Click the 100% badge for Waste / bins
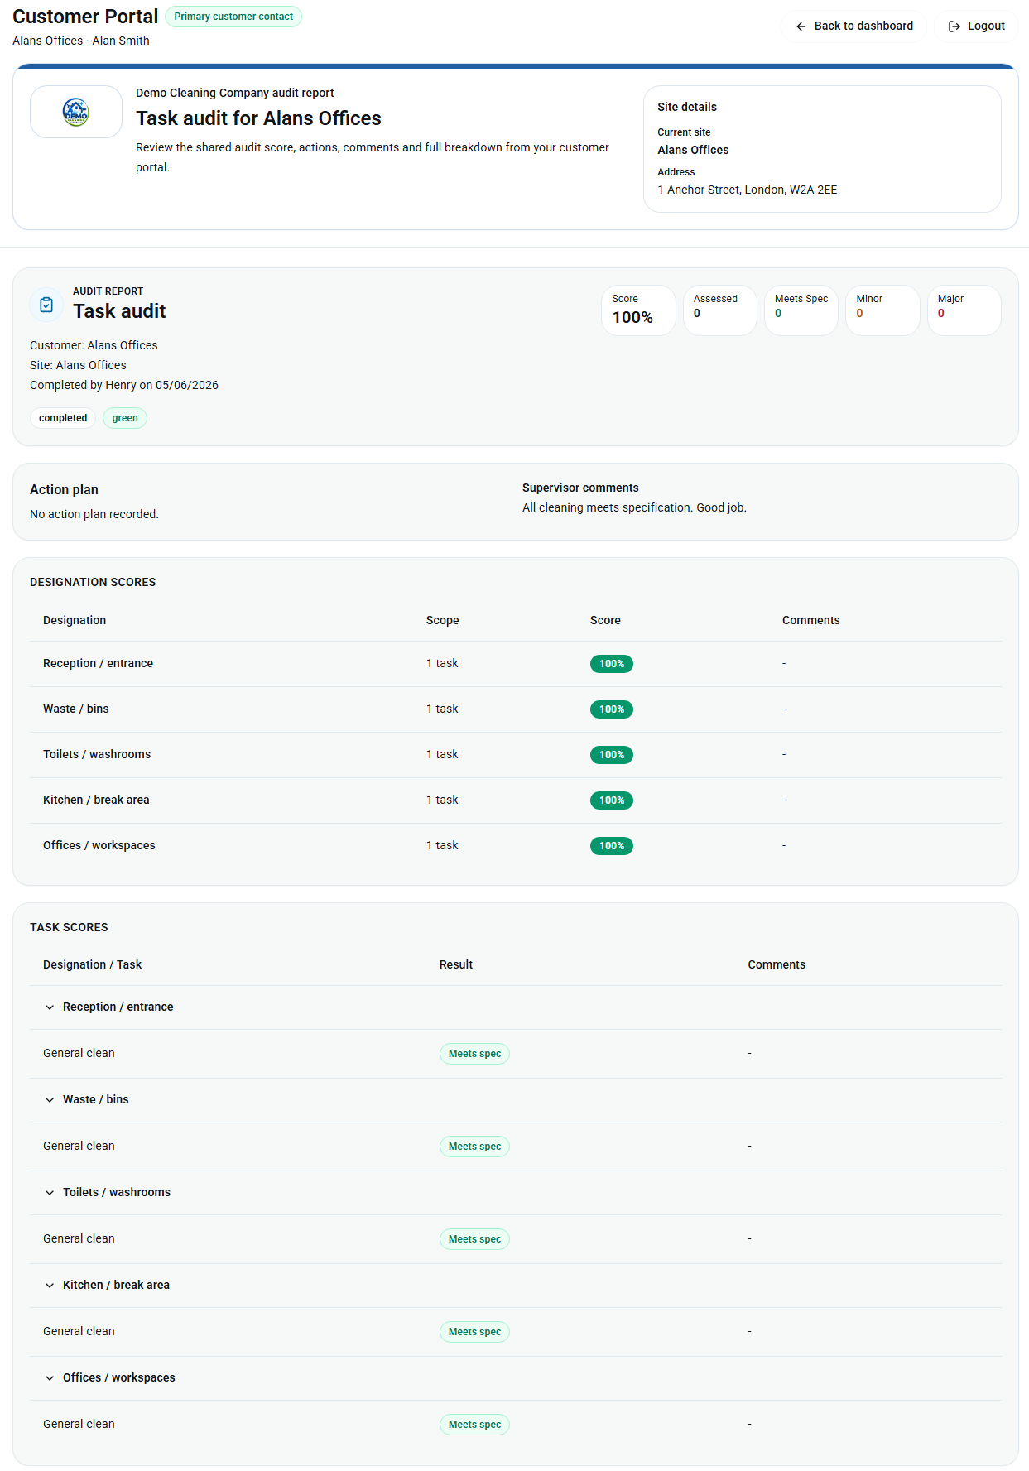Image resolution: width=1029 pixels, height=1471 pixels. [x=612, y=709]
